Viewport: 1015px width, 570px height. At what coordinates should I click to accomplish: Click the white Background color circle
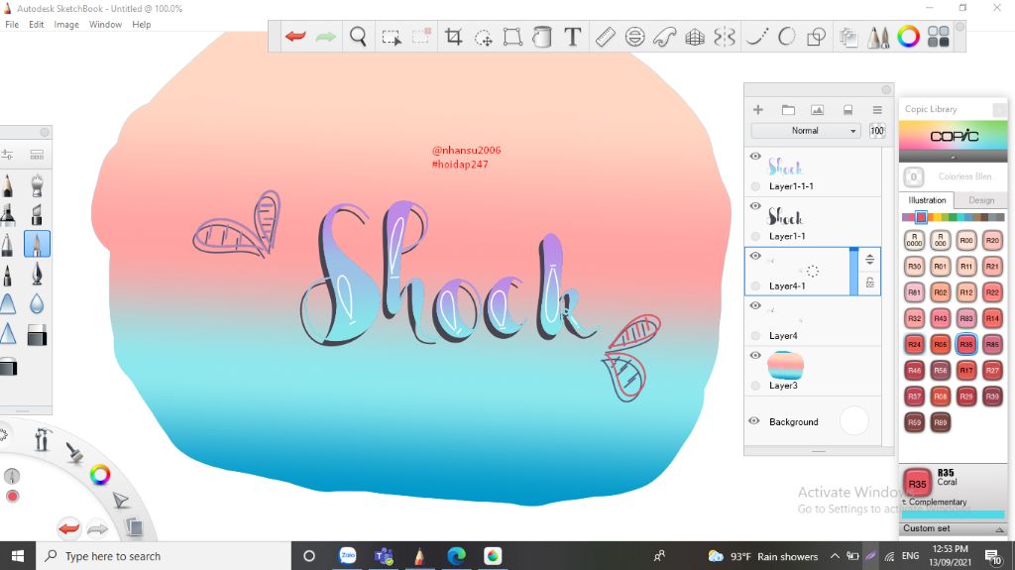(853, 421)
